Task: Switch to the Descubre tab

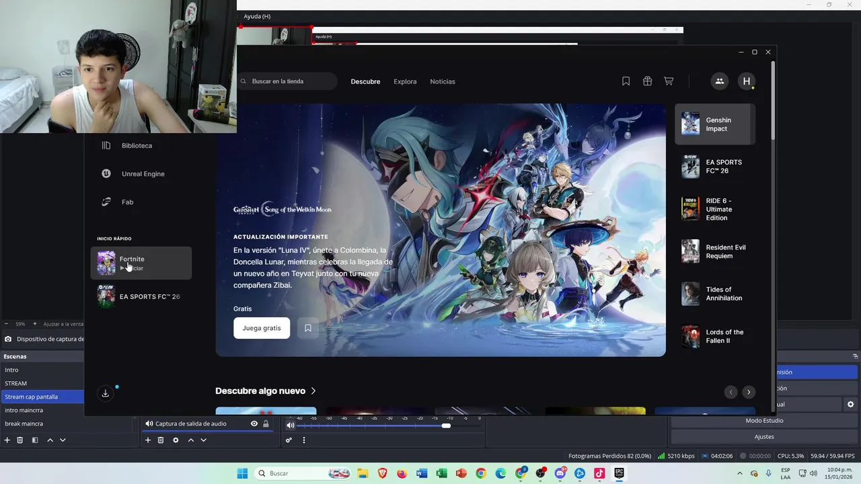Action: pyautogui.click(x=365, y=81)
